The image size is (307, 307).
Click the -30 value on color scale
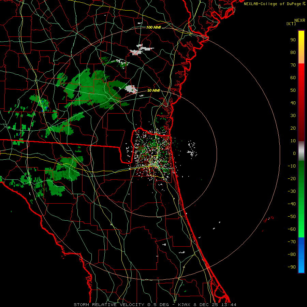292,191
